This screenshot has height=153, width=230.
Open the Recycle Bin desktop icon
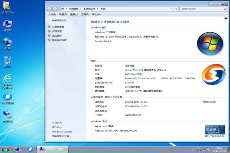[x=7, y=62]
